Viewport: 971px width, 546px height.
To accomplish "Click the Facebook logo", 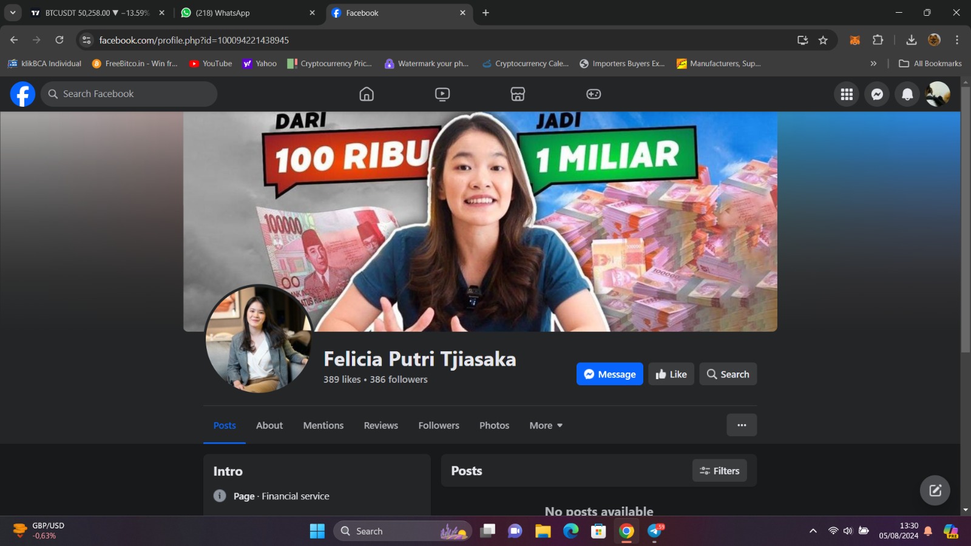I will (22, 94).
